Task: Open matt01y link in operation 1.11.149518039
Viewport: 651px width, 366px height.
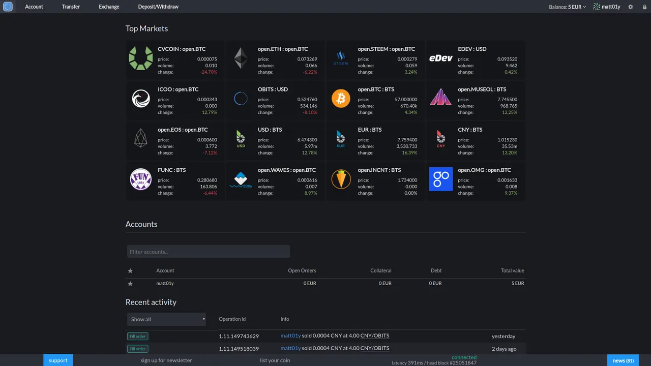Action: pyautogui.click(x=290, y=348)
